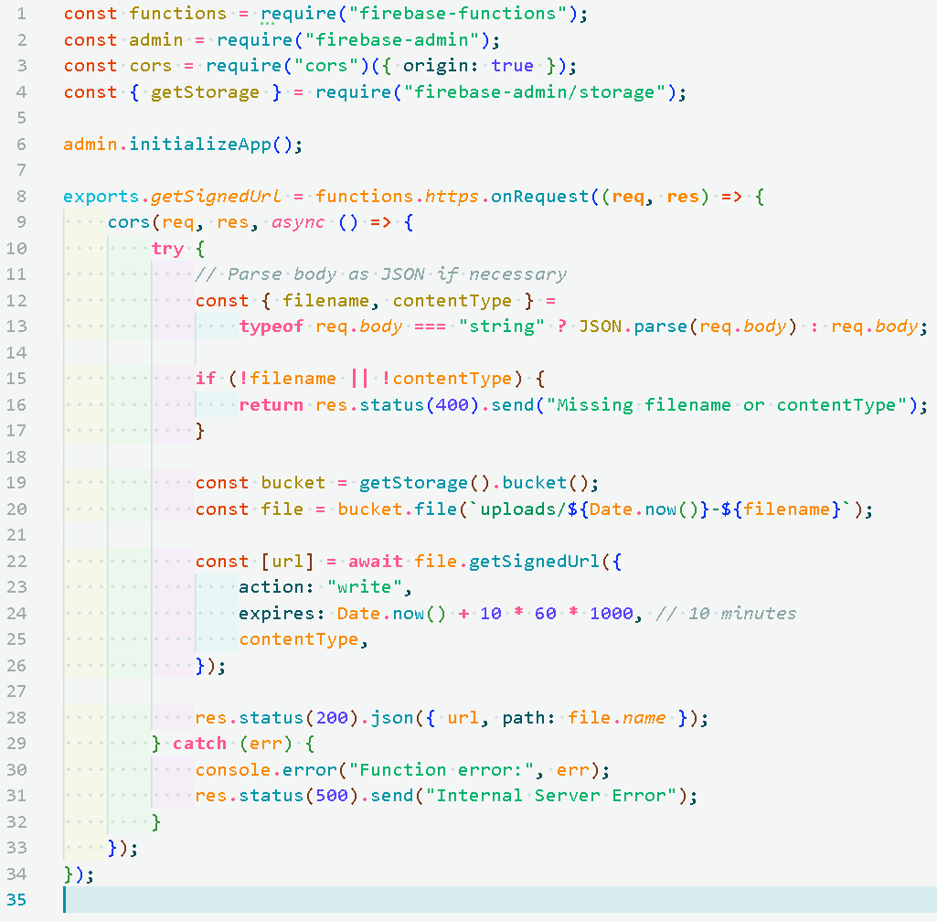Click the "firebase-functions" string on line 1

(458, 13)
